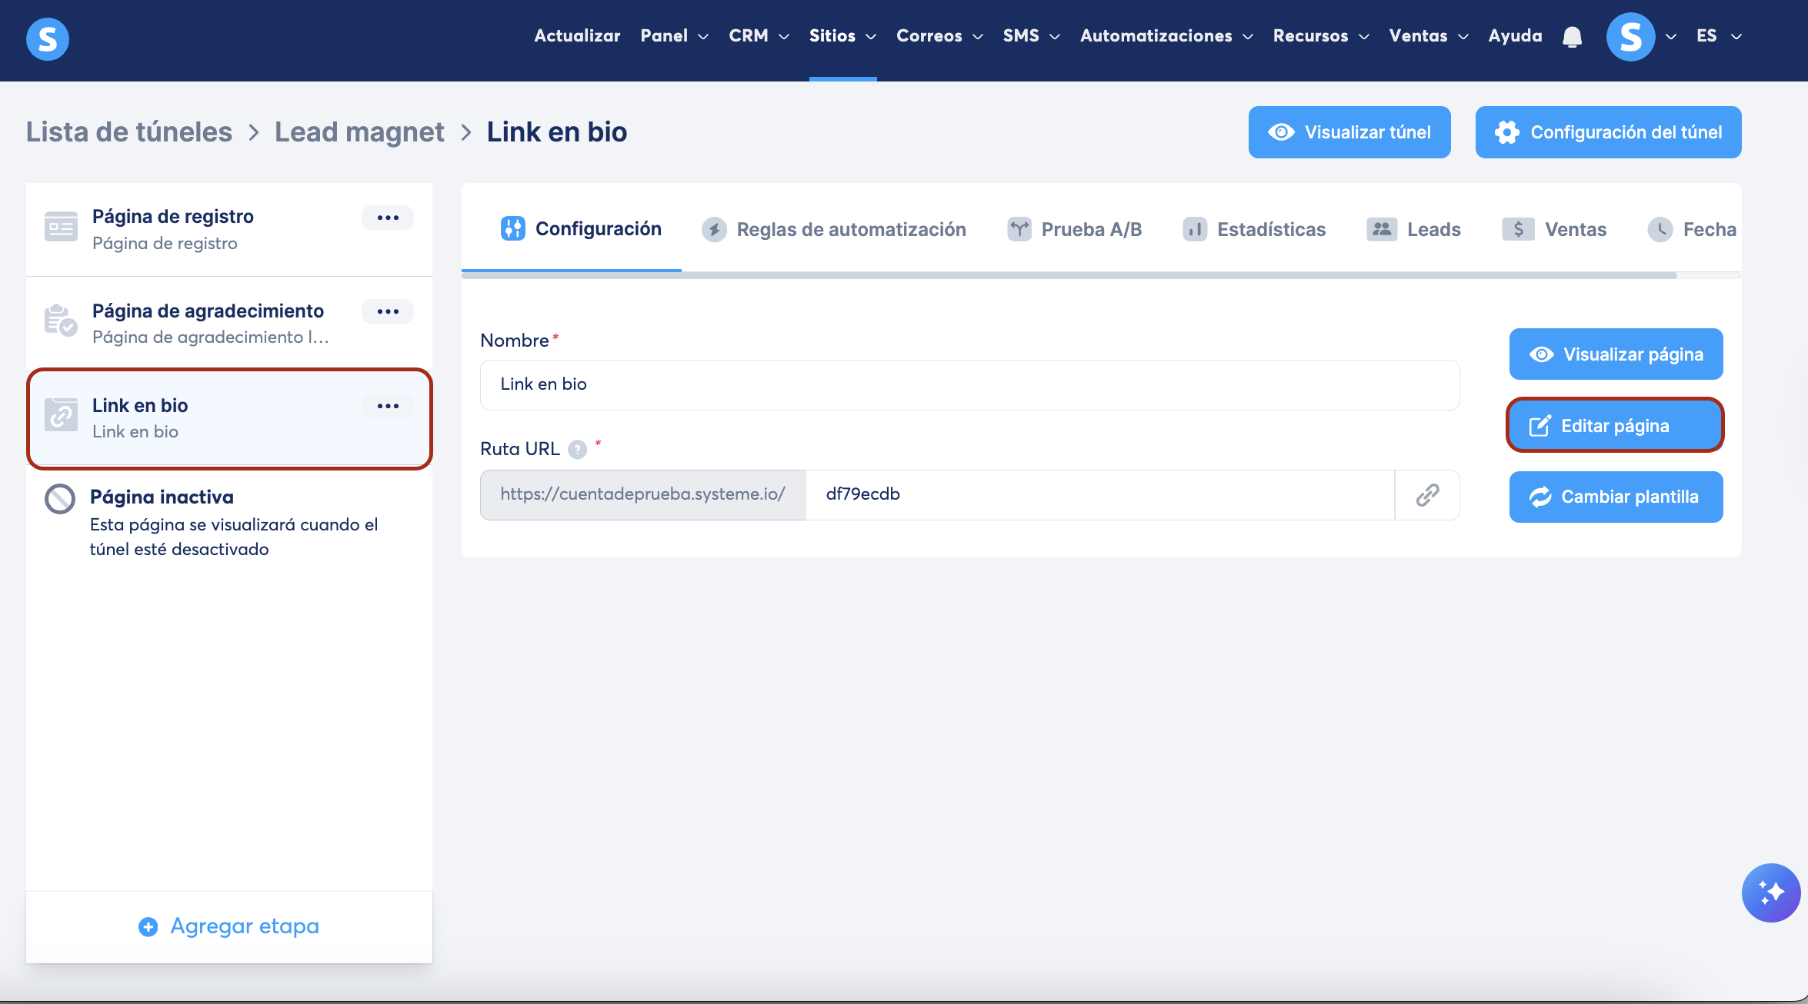
Task: Click the horizontal tabs scrollbar
Action: [x=1069, y=275]
